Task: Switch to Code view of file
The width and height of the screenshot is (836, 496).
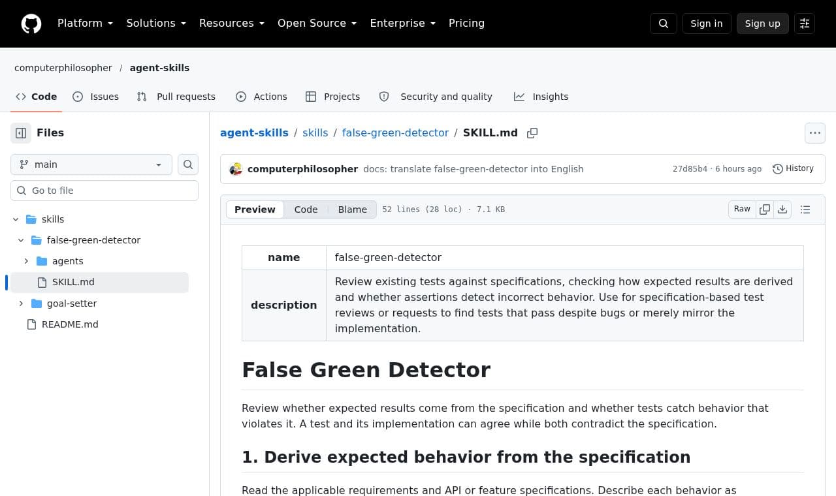Action: 306,209
